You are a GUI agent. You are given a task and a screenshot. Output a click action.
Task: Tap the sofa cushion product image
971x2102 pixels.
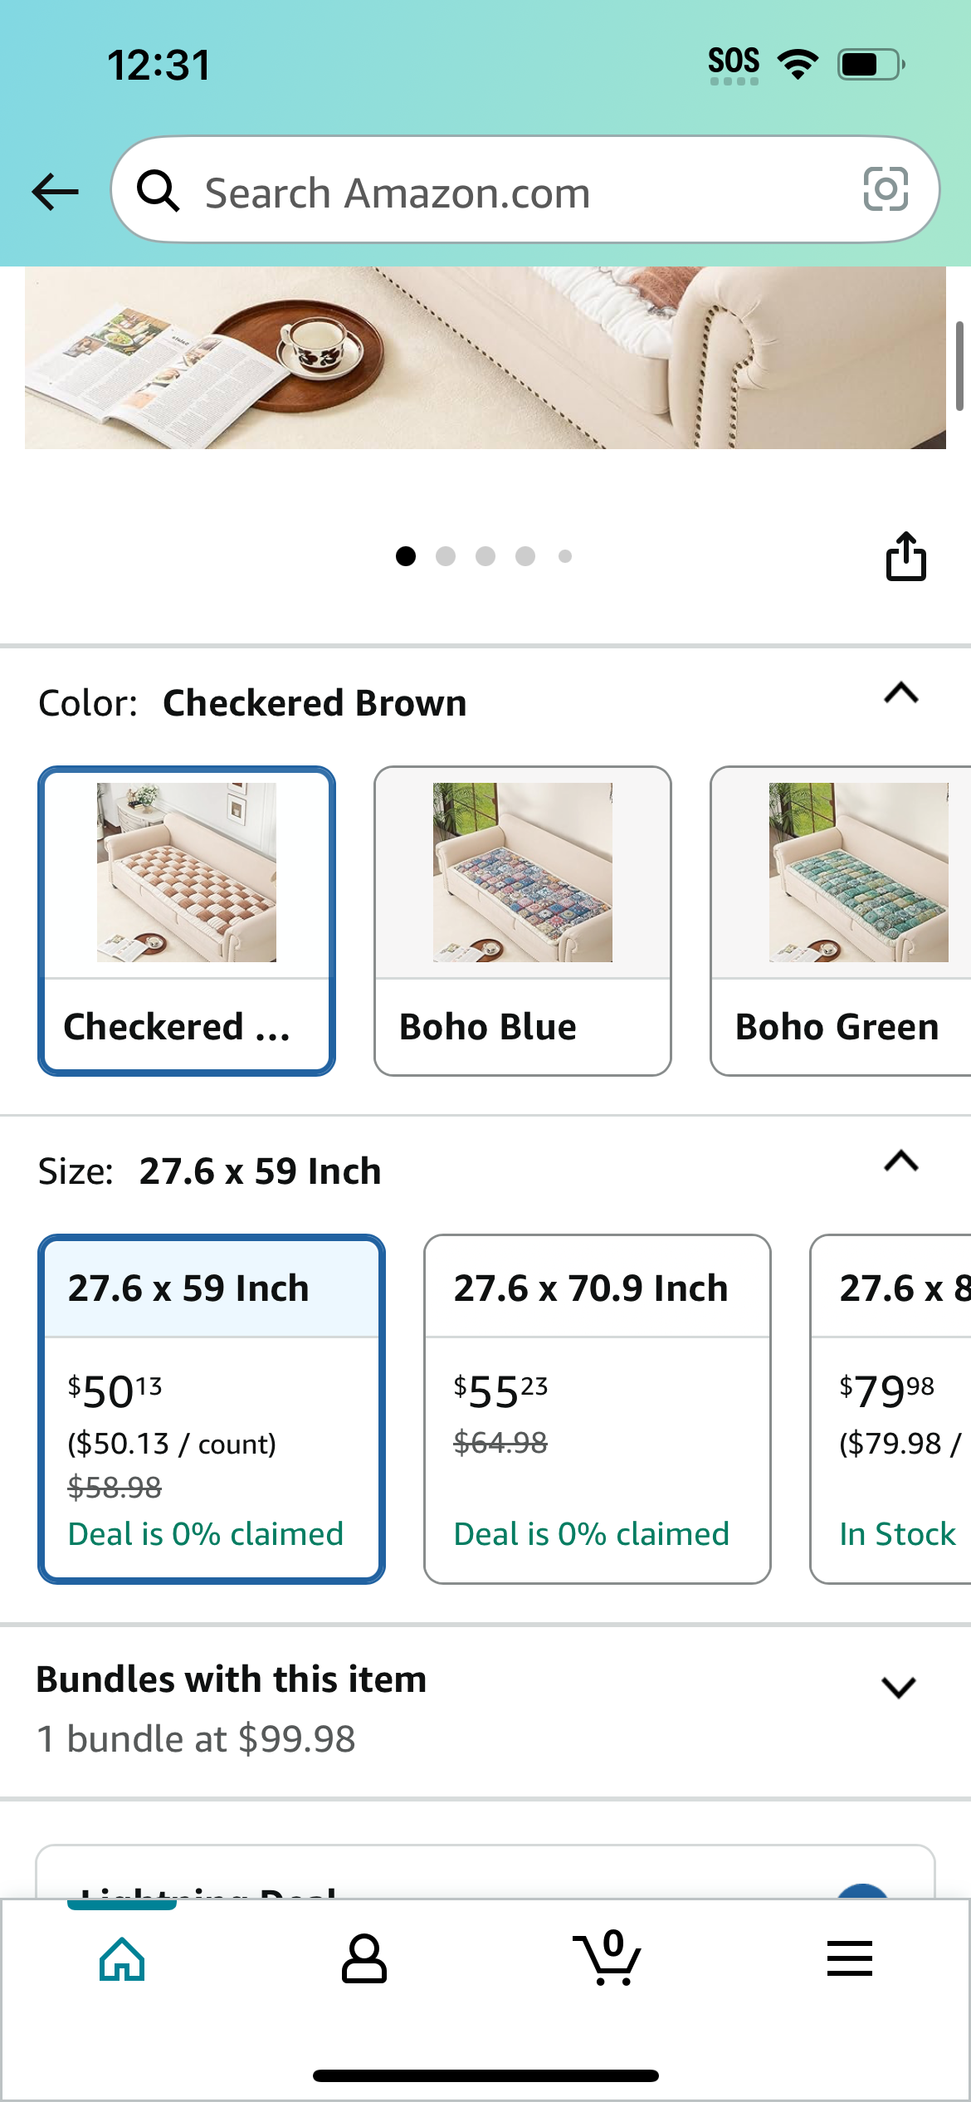[486, 358]
